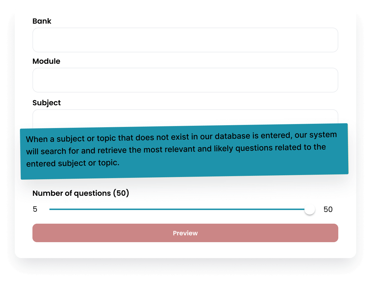Click the slider to reduce question count
The width and height of the screenshot is (371, 282).
click(x=142, y=209)
